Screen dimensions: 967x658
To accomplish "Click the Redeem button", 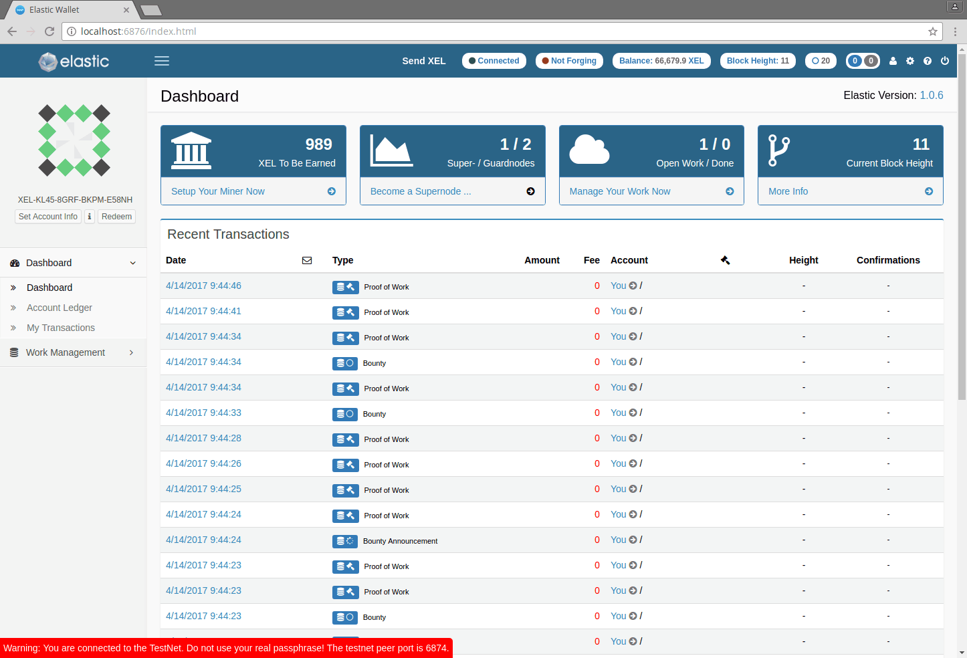I will [116, 217].
